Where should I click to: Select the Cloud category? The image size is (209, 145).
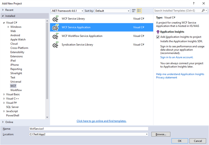(14, 44)
